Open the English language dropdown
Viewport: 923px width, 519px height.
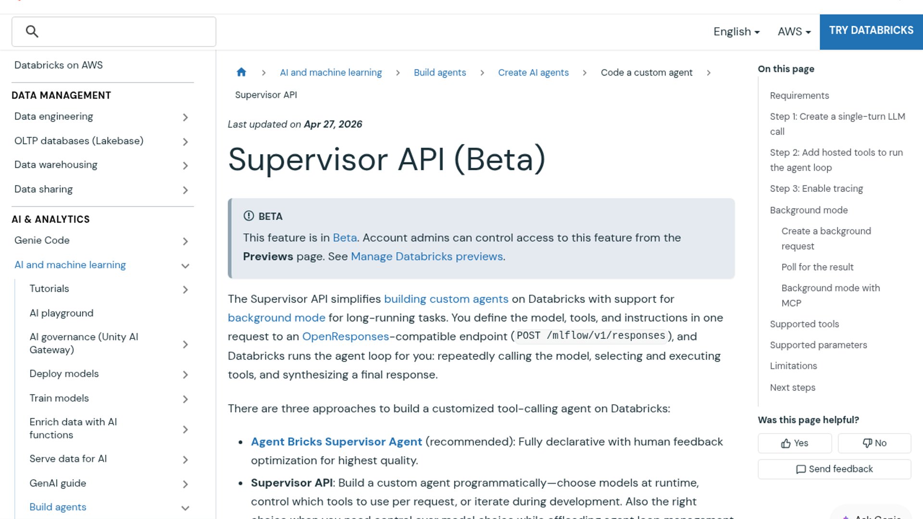736,32
